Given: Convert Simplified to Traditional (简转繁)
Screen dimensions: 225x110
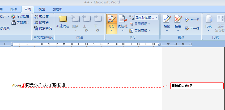Looking at the screenshot, I should coord(41,22).
